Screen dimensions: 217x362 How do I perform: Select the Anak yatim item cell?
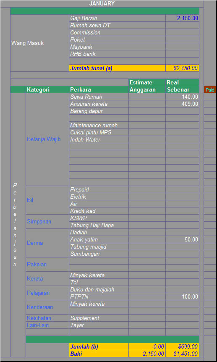click(x=99, y=240)
